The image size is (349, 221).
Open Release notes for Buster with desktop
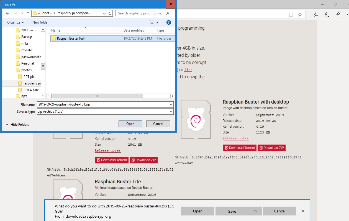pyautogui.click(x=236, y=138)
